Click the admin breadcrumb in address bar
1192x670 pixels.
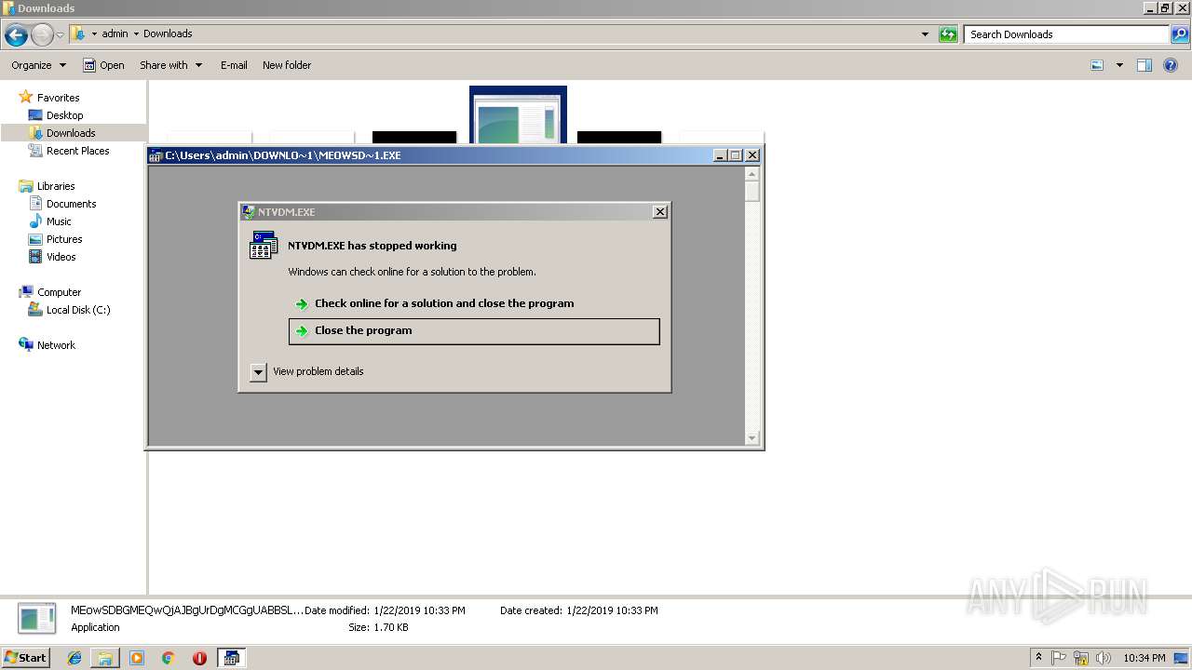(115, 33)
